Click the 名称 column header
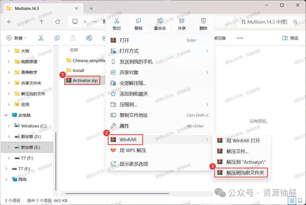The image size is (306, 205). point(74,50)
